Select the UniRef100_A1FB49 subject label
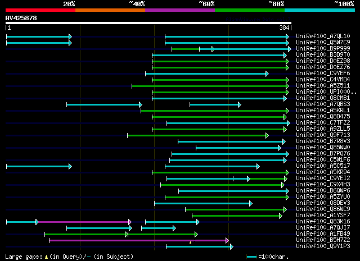Viewport: 360px width, 261px height. 323,233
